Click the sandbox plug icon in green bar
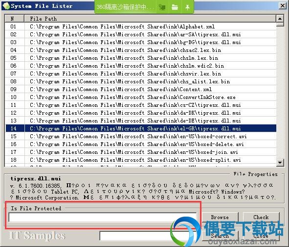This screenshot has height=247, width=289. point(162,7)
